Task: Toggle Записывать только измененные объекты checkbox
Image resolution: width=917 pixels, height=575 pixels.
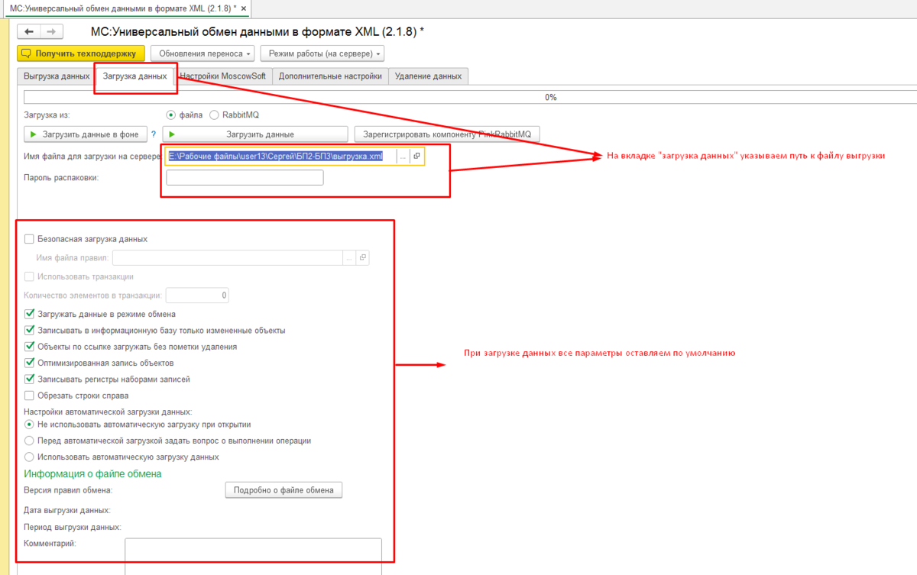Action: pyautogui.click(x=30, y=331)
